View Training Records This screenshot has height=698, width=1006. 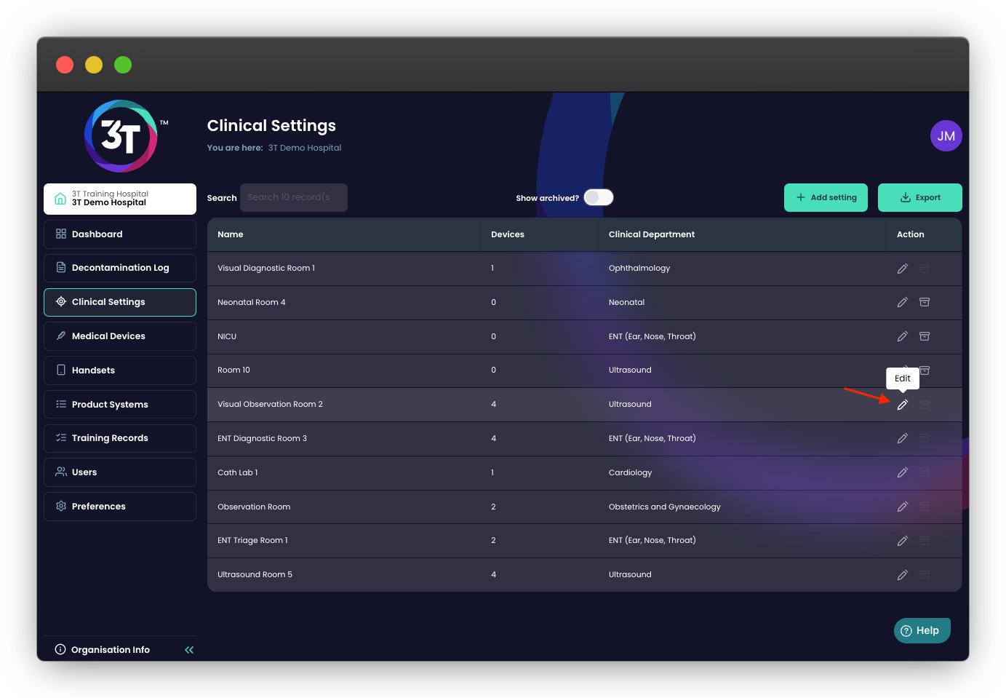click(x=120, y=438)
